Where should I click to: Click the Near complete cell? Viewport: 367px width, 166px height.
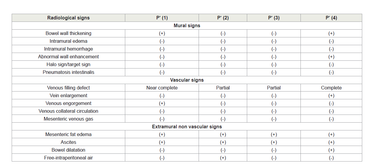162,88
